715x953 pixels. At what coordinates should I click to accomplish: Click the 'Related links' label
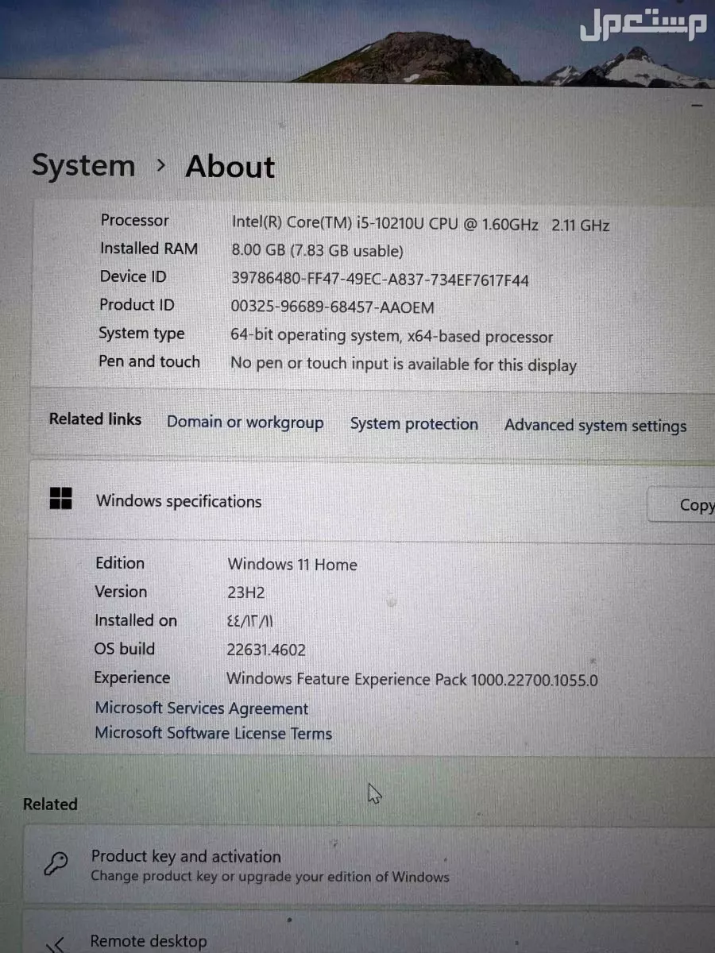tap(95, 419)
